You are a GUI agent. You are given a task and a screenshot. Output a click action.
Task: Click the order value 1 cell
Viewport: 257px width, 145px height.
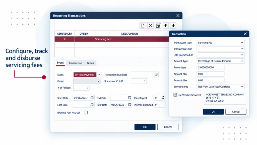tap(84, 39)
